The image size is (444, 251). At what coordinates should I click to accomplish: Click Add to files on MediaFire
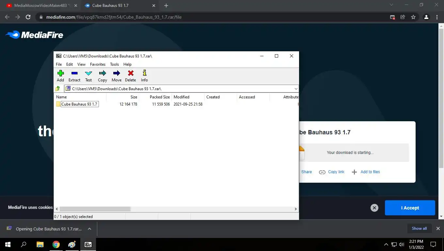coord(366,172)
